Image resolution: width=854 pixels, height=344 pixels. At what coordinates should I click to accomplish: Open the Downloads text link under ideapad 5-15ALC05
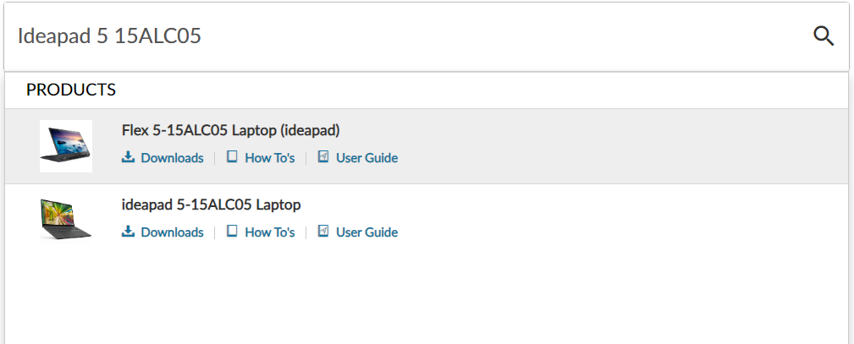pyautogui.click(x=172, y=232)
